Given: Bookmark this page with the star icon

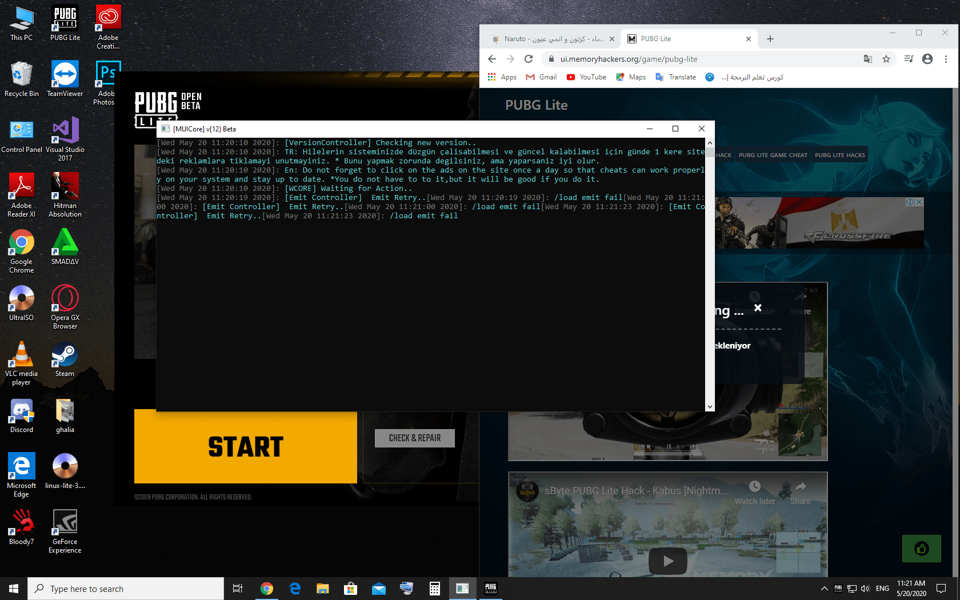Looking at the screenshot, I should pos(886,59).
